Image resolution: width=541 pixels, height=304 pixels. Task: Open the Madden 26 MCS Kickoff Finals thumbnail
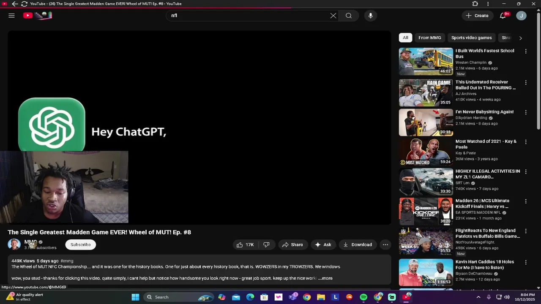426,212
